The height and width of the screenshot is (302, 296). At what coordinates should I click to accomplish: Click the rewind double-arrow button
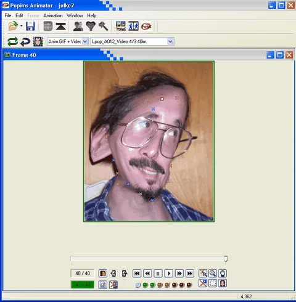147,274
